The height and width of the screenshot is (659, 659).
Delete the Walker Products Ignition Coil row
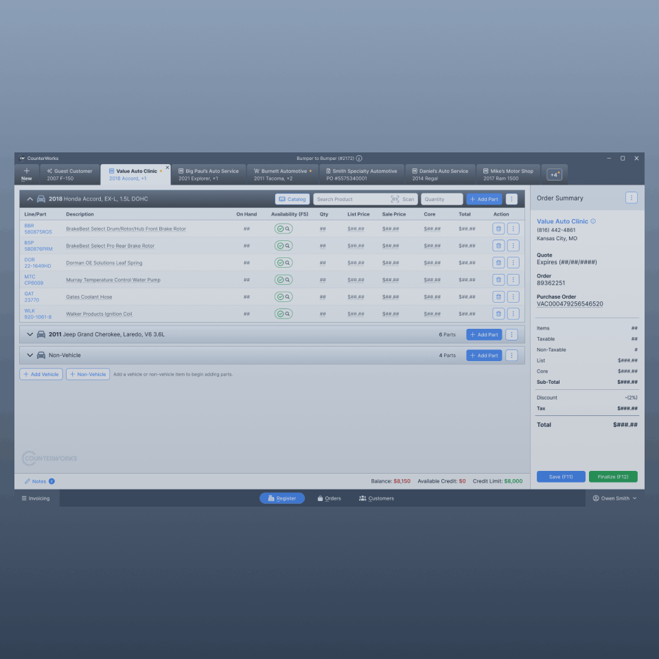(x=498, y=314)
